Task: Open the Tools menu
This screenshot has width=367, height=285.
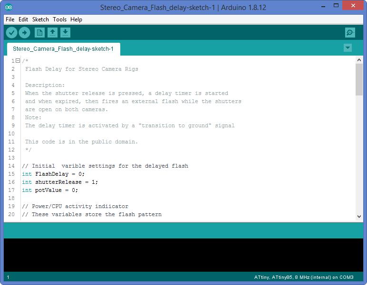Action: tap(59, 19)
